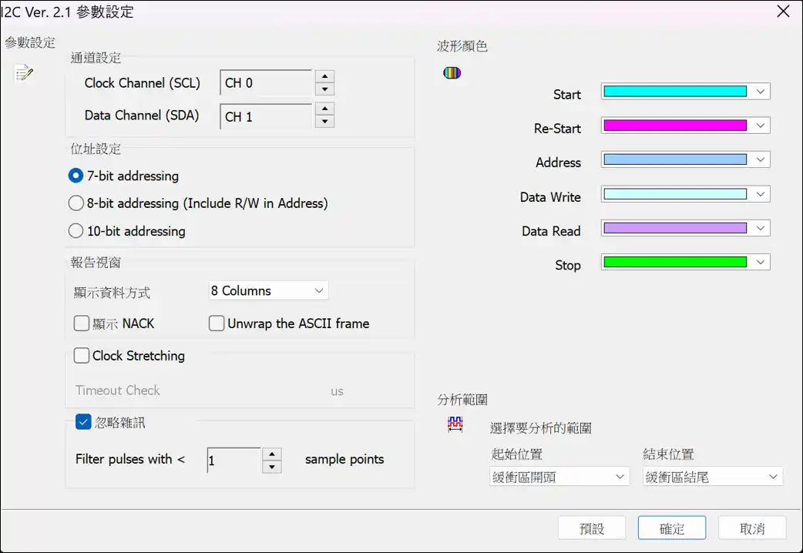Click the waveform color rainbow icon

pyautogui.click(x=452, y=73)
